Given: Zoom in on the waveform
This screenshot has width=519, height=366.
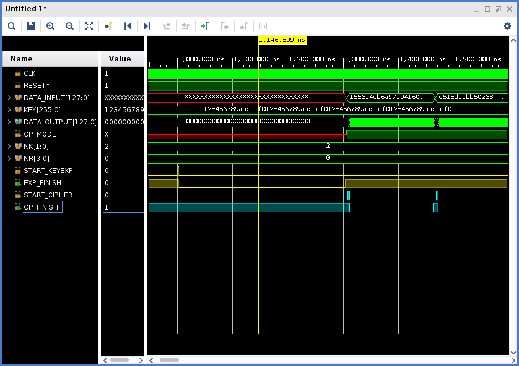Looking at the screenshot, I should click(50, 26).
